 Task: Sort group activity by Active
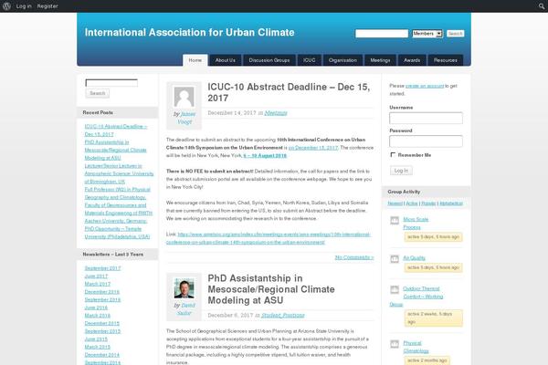tap(412, 203)
